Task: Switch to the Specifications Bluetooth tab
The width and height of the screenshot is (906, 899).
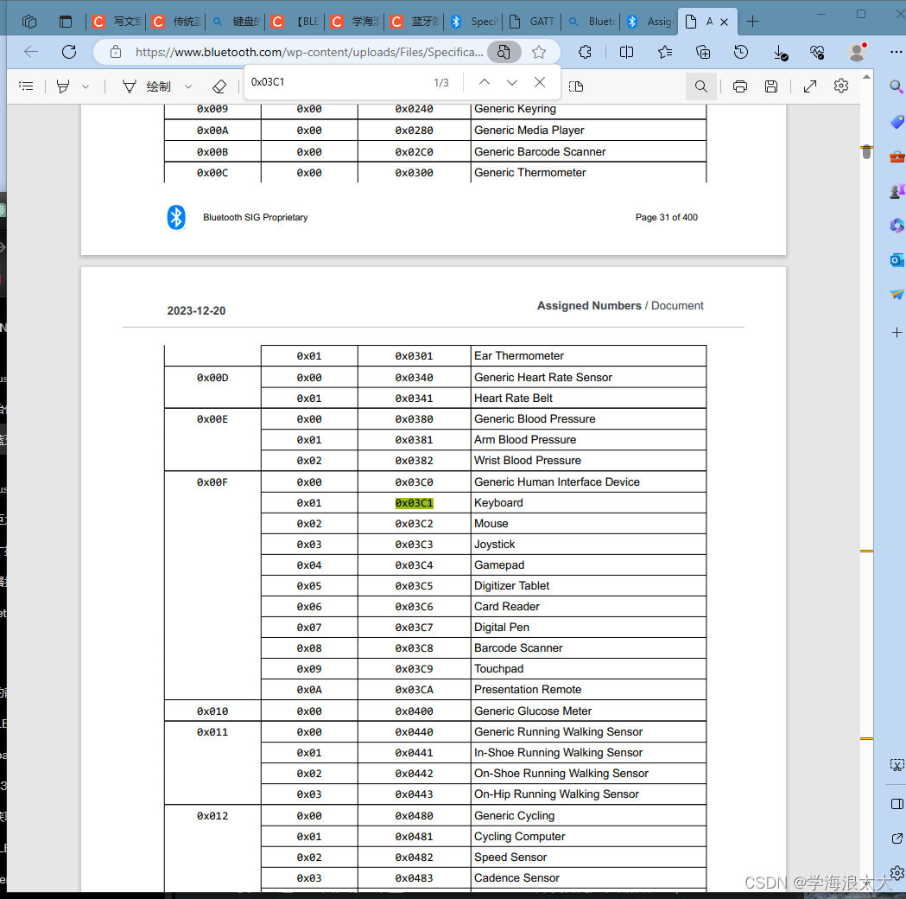Action: coord(474,22)
